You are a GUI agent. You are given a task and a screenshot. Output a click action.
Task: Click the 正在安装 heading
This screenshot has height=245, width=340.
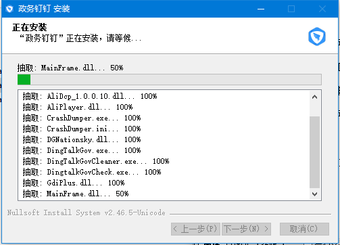(30, 28)
